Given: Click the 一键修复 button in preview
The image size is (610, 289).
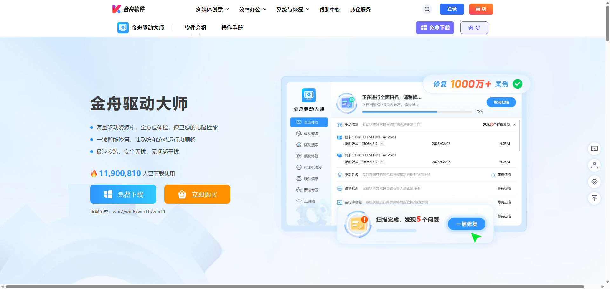Looking at the screenshot, I should coord(467,224).
